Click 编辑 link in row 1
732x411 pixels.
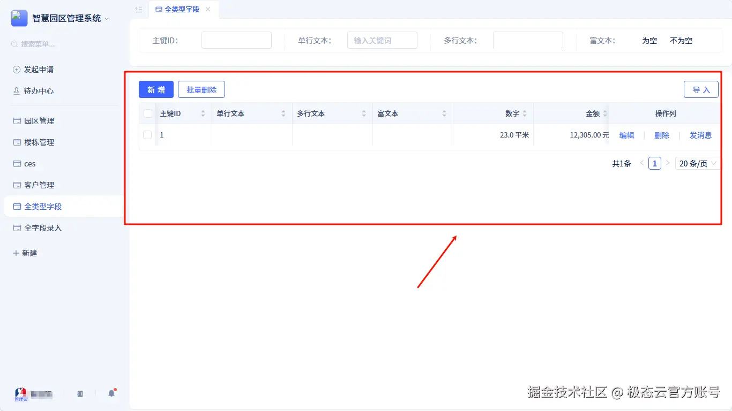pos(626,135)
